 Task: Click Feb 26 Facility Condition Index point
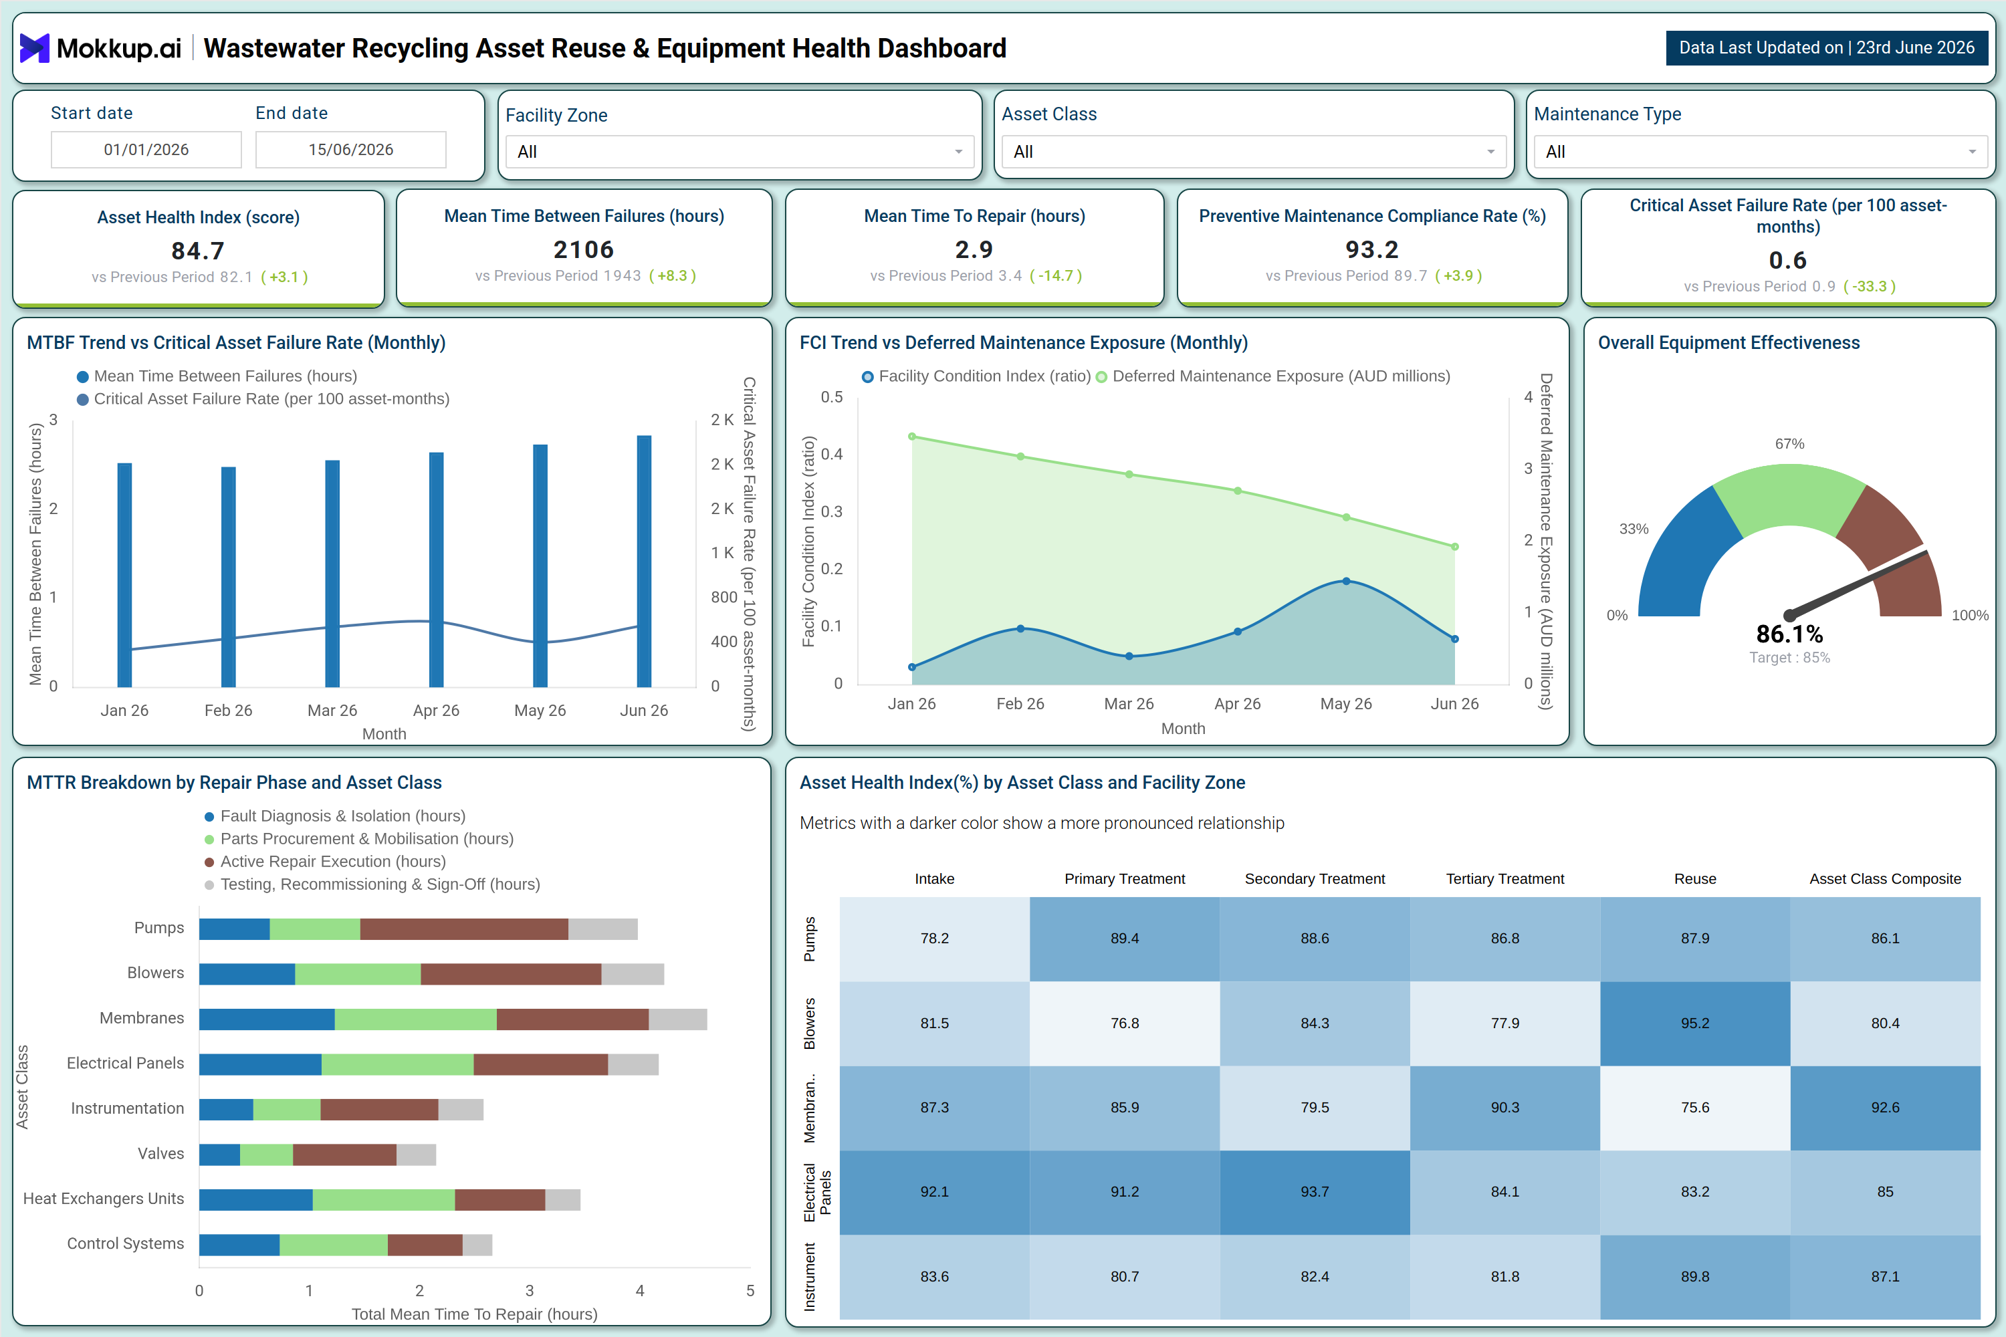pos(1020,628)
